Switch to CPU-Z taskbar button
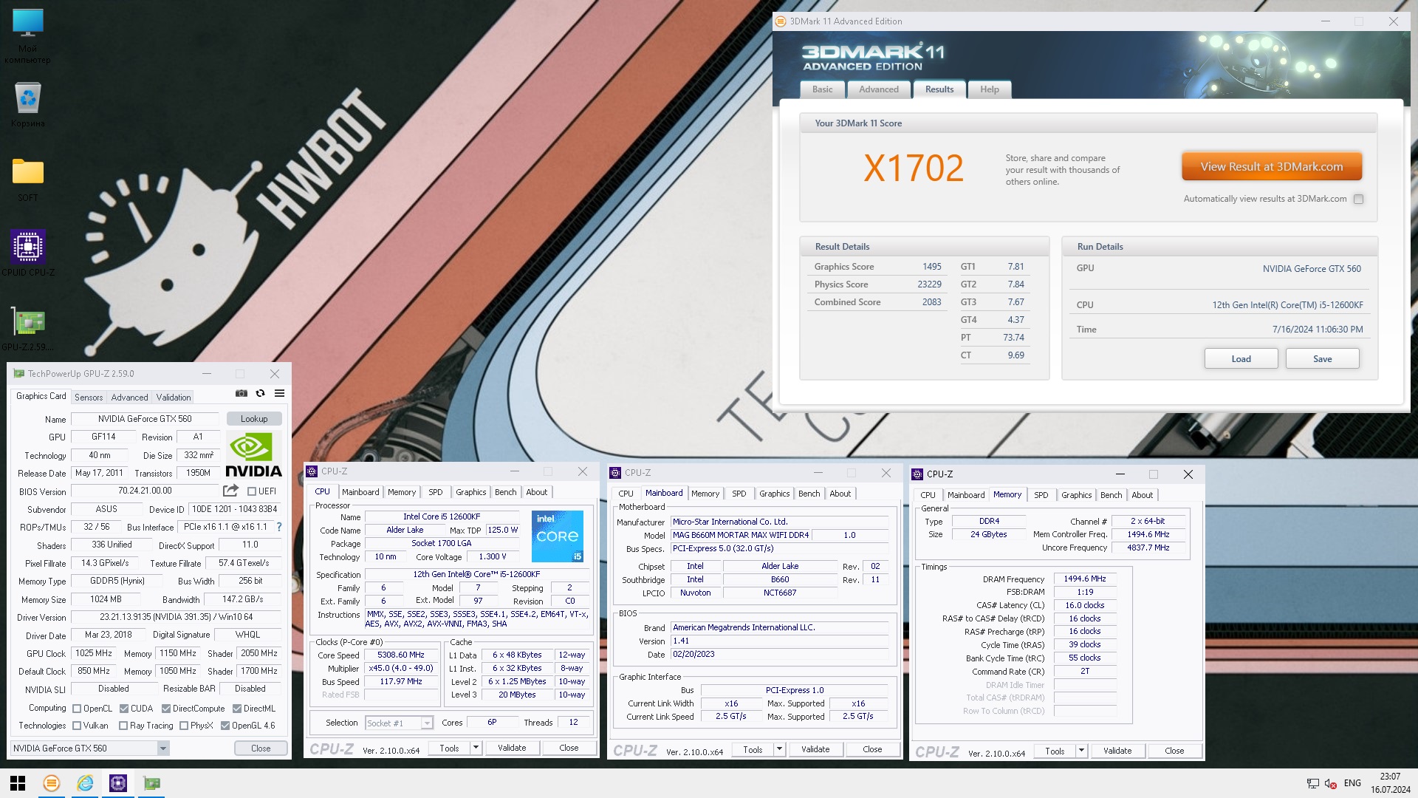Viewport: 1418px width, 798px height. click(x=118, y=783)
